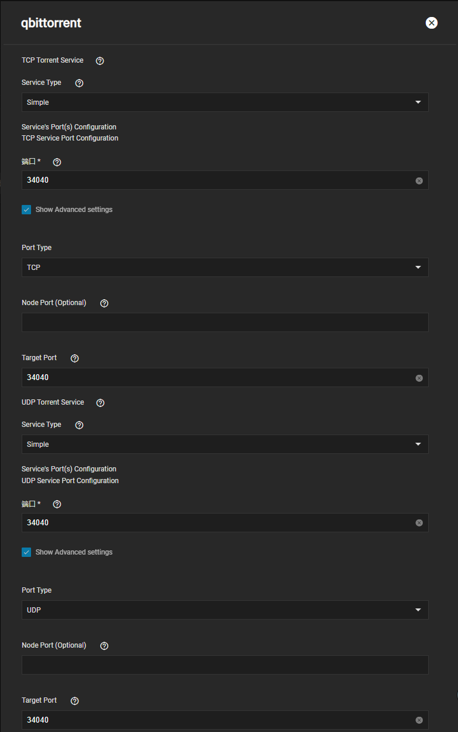This screenshot has height=732, width=458.
Task: Open help for Service Type under TCP
Action: click(x=80, y=83)
